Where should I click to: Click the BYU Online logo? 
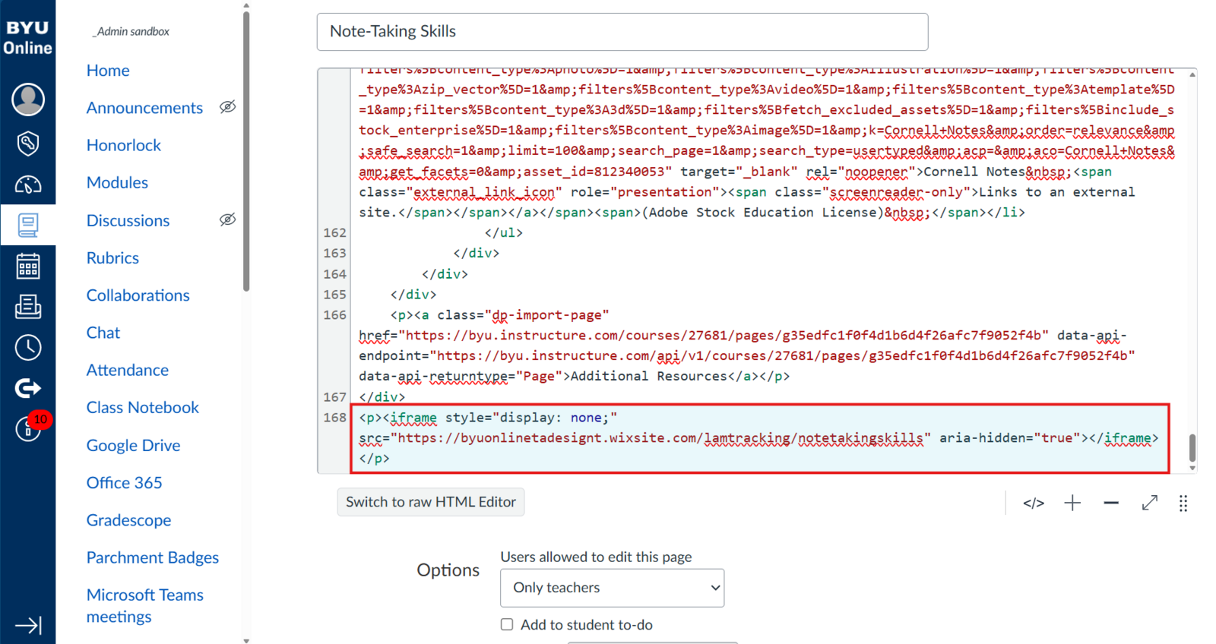coord(27,37)
